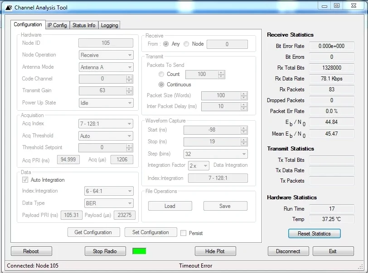Switch to the Logging tab
The image size is (368, 273).
[109, 25]
